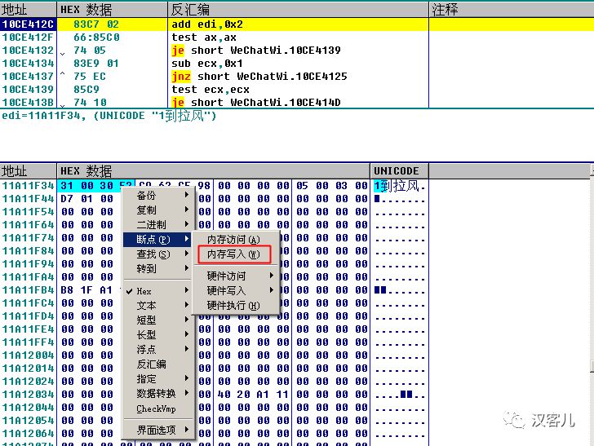Open the 硬件写入 submenu

click(x=236, y=290)
